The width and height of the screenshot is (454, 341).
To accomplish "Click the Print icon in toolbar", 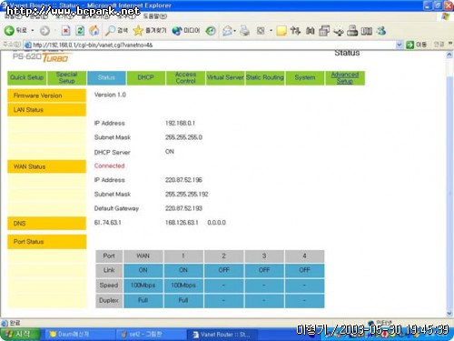I will pos(244,31).
